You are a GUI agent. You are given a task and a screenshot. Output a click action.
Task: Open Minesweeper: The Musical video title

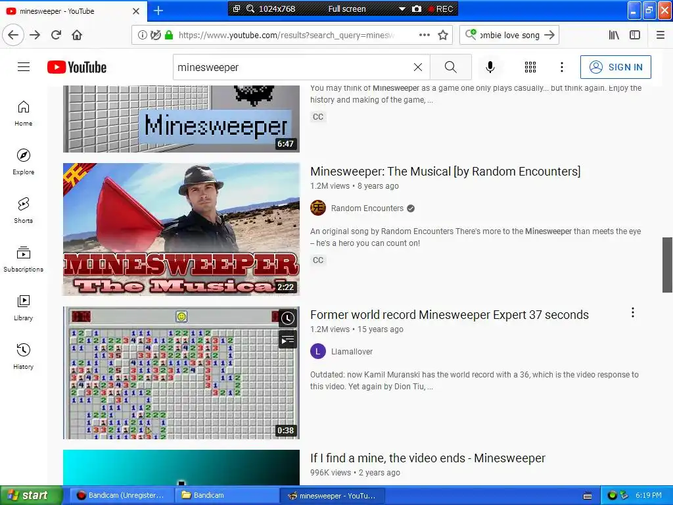(445, 172)
